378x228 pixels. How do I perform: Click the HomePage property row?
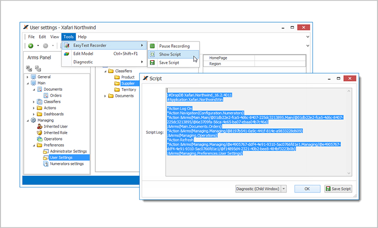[254, 58]
